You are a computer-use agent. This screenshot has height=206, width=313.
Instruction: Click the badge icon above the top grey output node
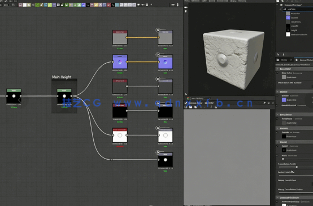(158, 30)
